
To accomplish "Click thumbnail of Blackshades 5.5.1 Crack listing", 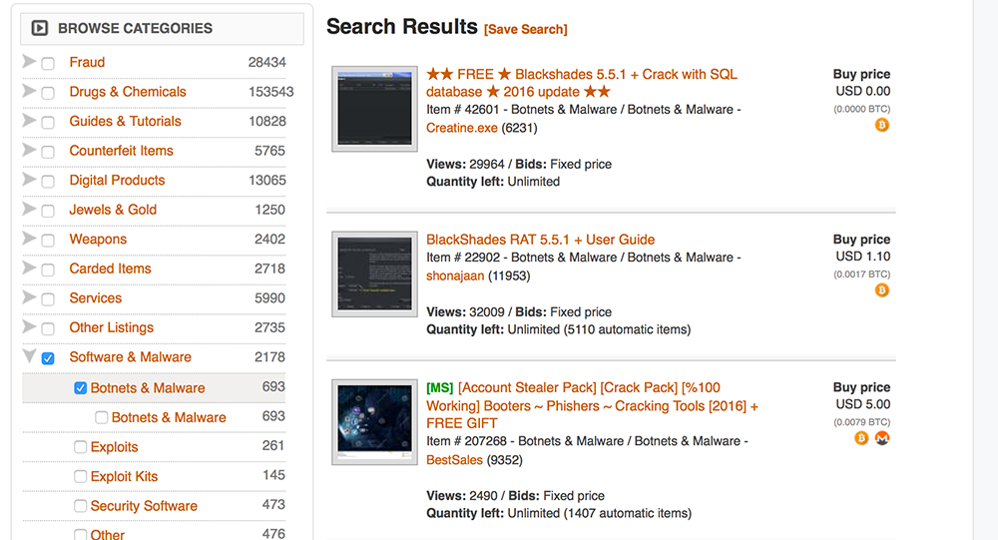I will [x=375, y=109].
